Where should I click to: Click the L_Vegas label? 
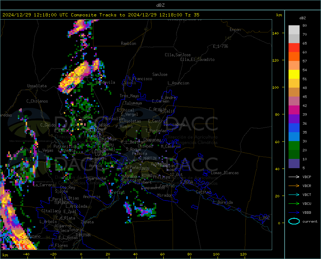pyautogui.click(x=46, y=150)
